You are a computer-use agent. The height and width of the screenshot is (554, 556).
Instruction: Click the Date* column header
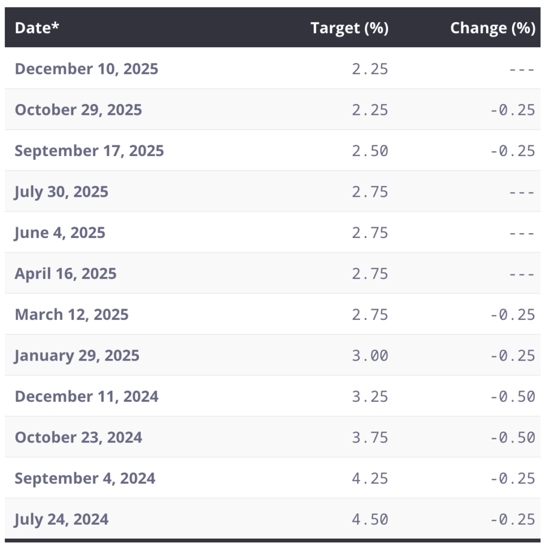click(x=37, y=28)
